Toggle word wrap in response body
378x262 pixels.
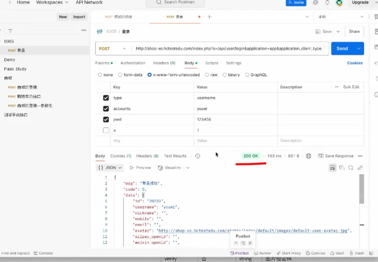(332, 168)
